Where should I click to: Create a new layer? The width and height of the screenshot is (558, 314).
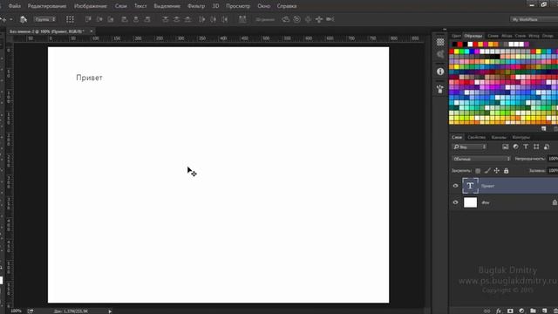[x=544, y=311]
